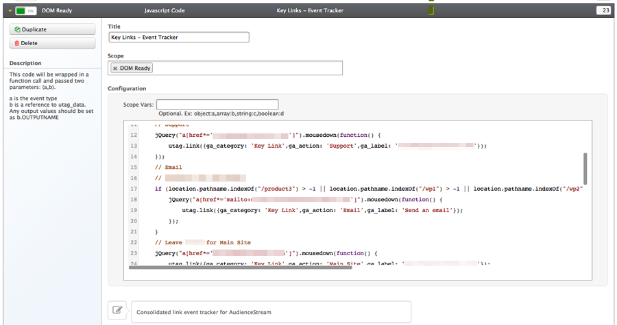Click line number 23 in editor gutter

point(134,253)
